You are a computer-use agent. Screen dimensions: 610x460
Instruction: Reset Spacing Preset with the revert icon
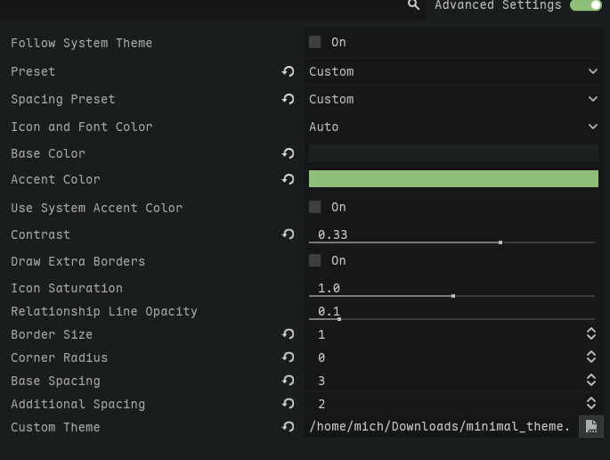tap(288, 99)
